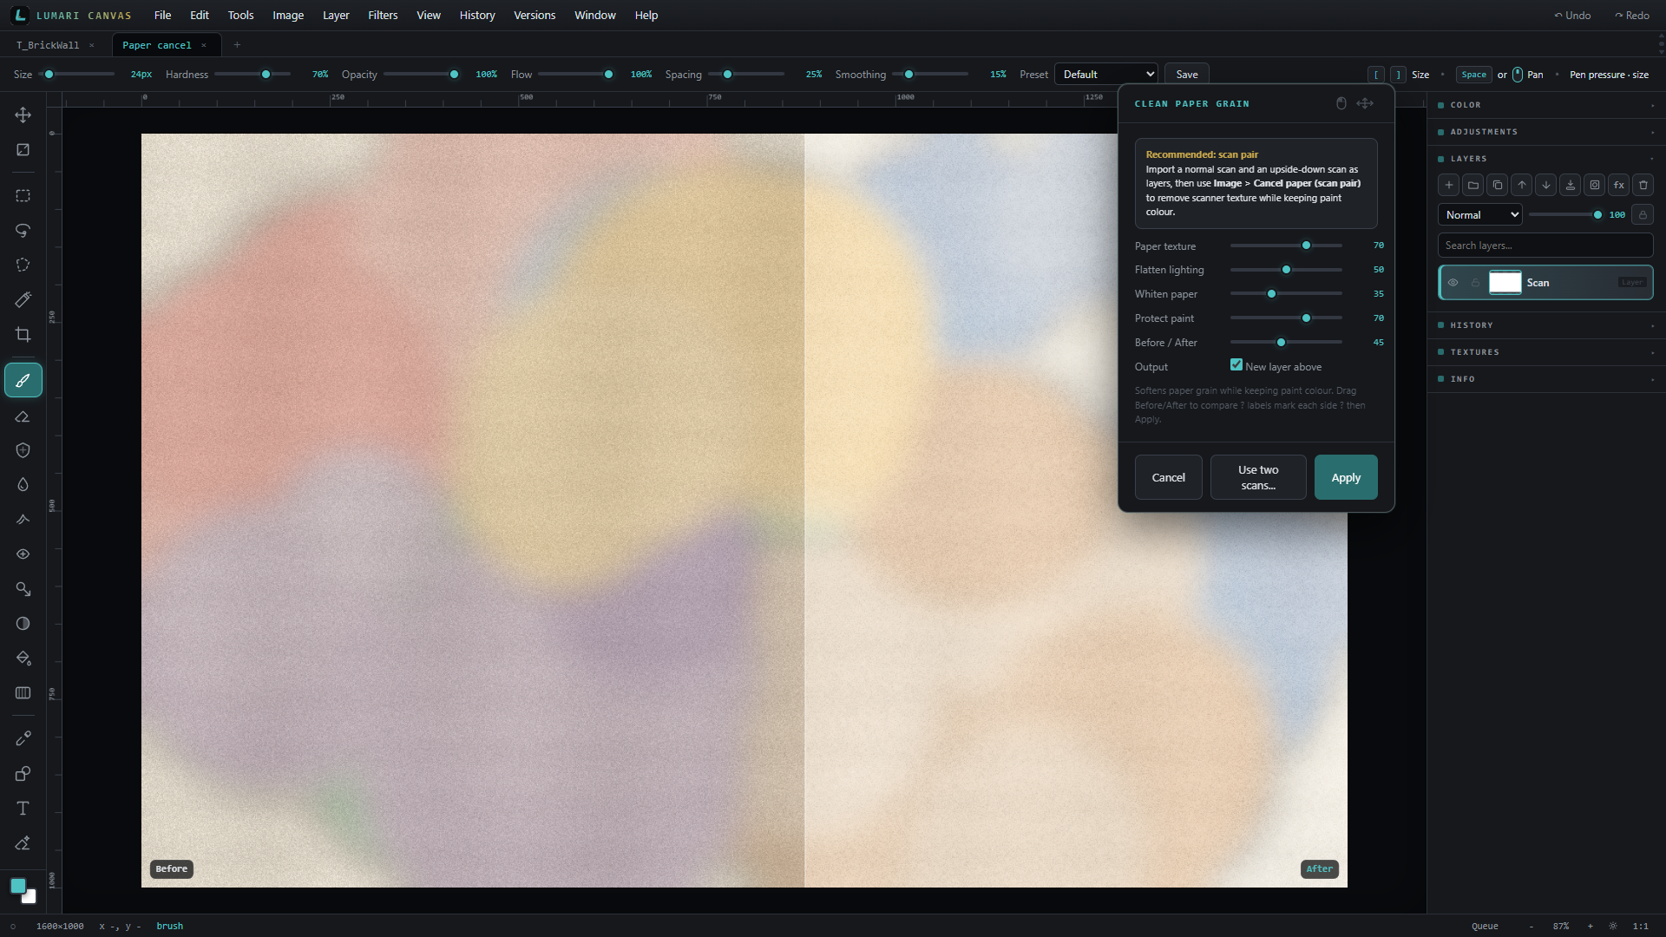Open layer fx effects
Screen dimensions: 1666x937
click(1619, 185)
